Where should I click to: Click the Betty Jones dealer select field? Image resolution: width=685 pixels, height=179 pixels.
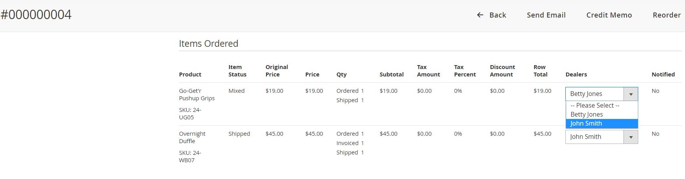tap(602, 94)
